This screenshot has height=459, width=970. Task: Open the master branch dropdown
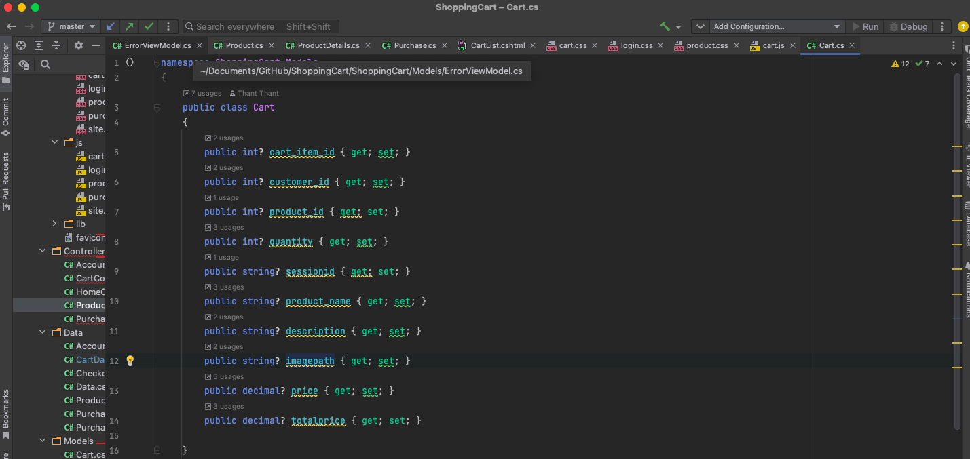tap(71, 26)
